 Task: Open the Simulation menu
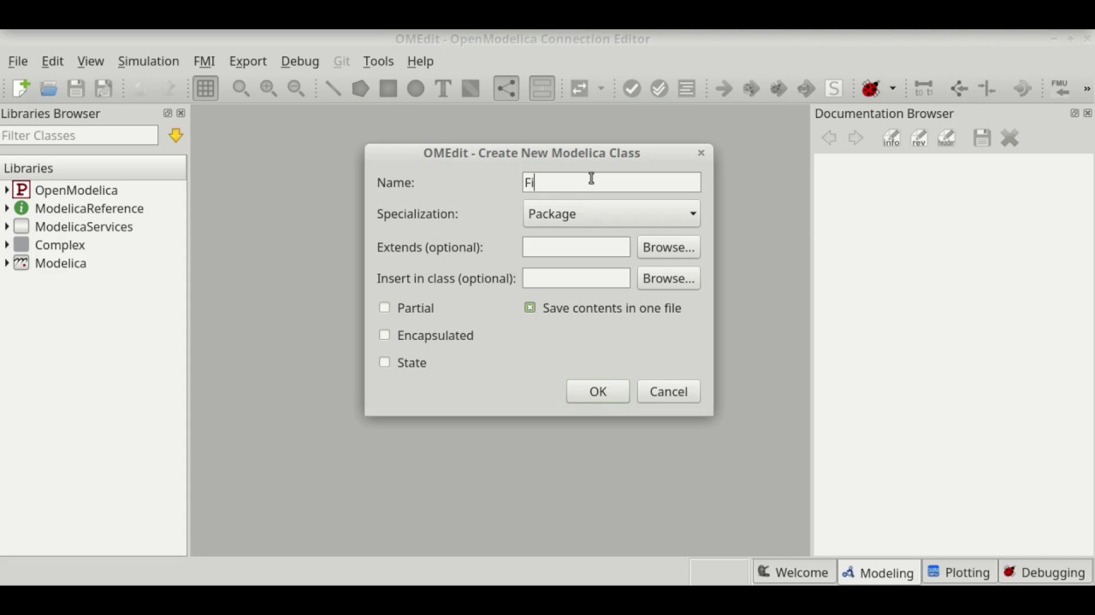(x=148, y=61)
